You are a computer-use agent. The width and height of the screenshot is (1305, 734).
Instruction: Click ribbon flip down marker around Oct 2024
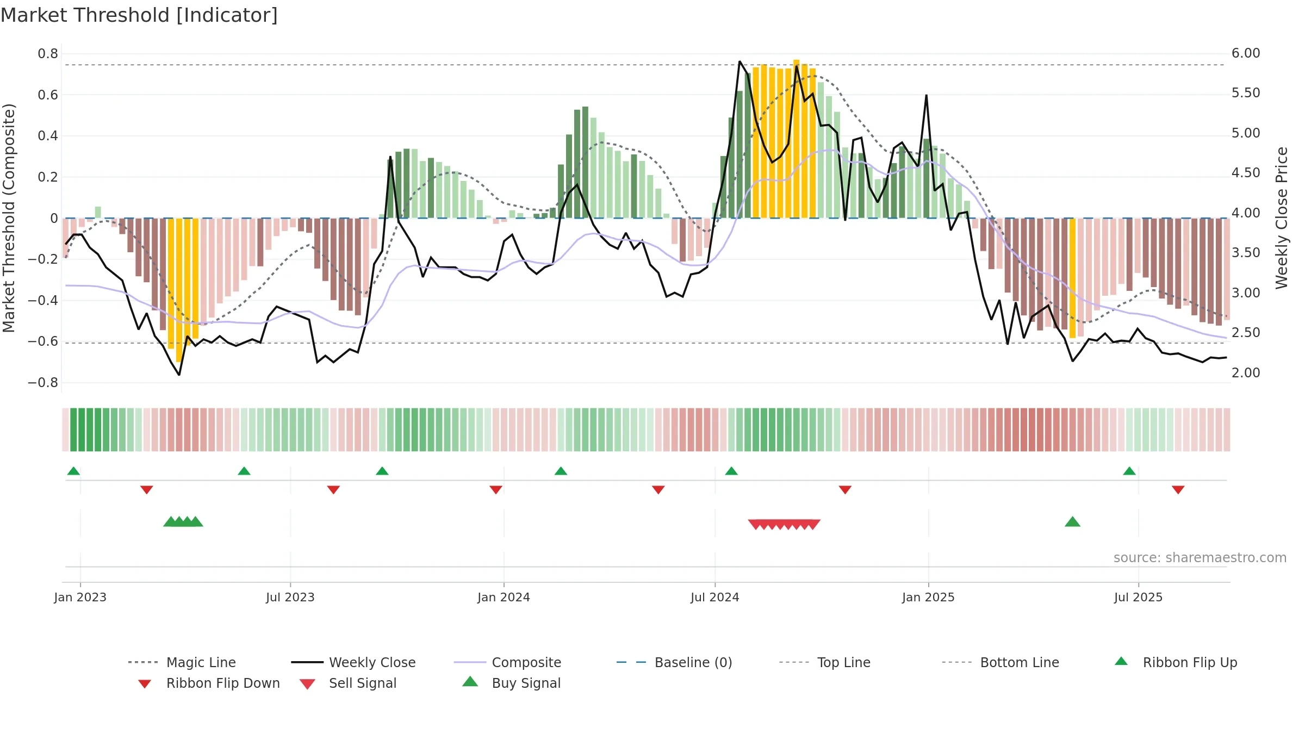click(845, 490)
